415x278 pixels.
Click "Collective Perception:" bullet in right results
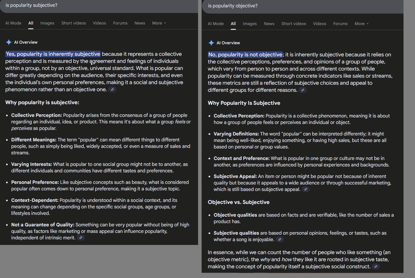tap(239, 116)
